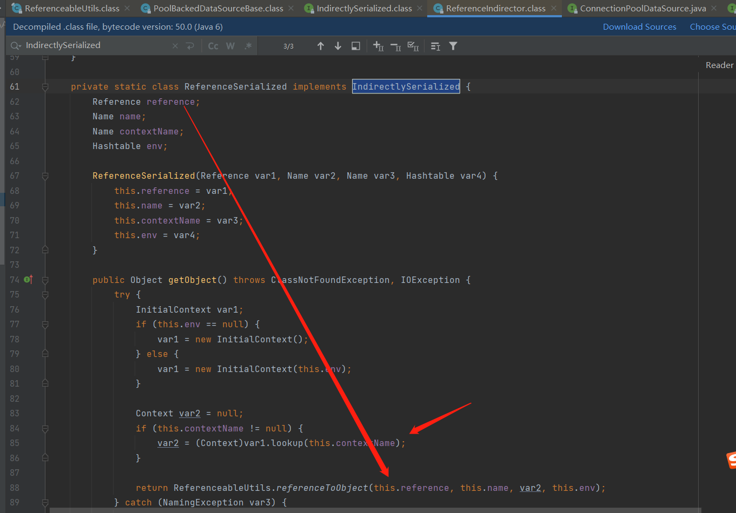Image resolution: width=736 pixels, height=513 pixels.
Task: Click highlighted IndirectlySerialized in class declaration
Action: point(406,86)
